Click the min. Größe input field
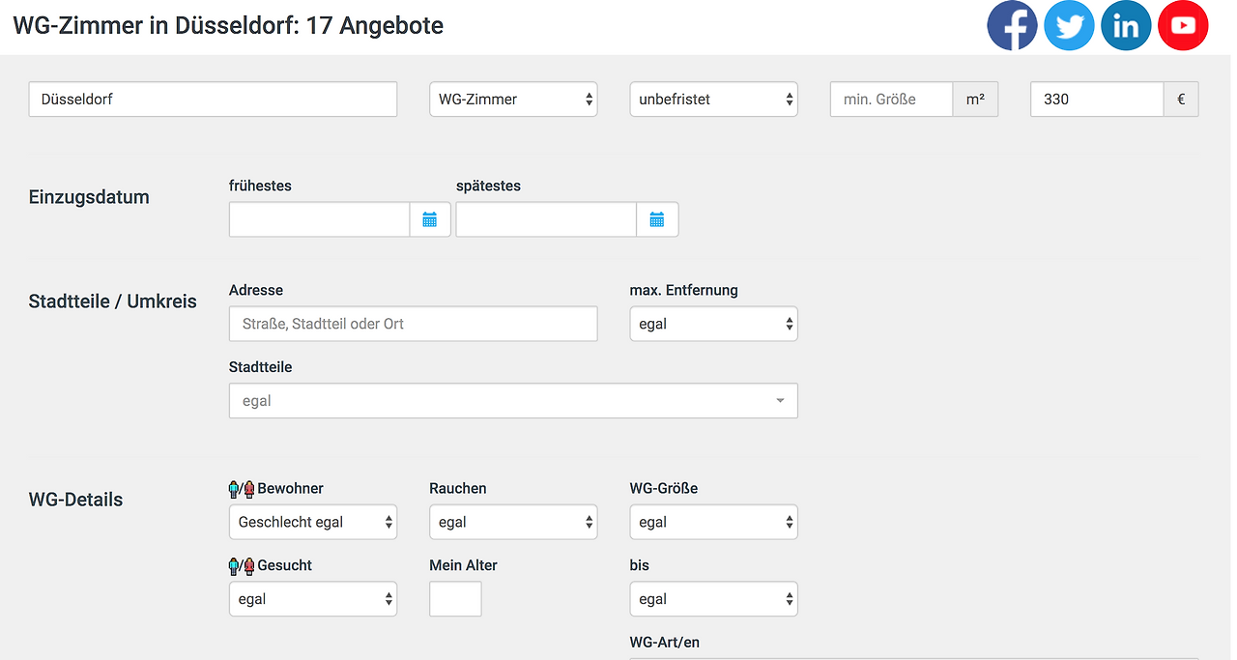Screen dimensions: 1237x660 891,100
